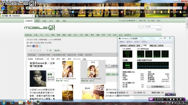Click the 下一頁 next page link
This screenshot has height=105, width=188.
pos(49,50)
